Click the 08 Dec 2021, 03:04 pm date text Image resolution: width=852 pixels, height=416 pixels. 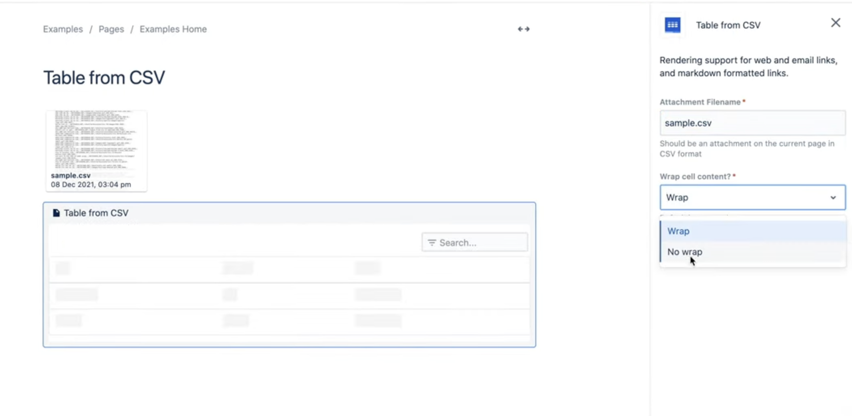coord(91,184)
